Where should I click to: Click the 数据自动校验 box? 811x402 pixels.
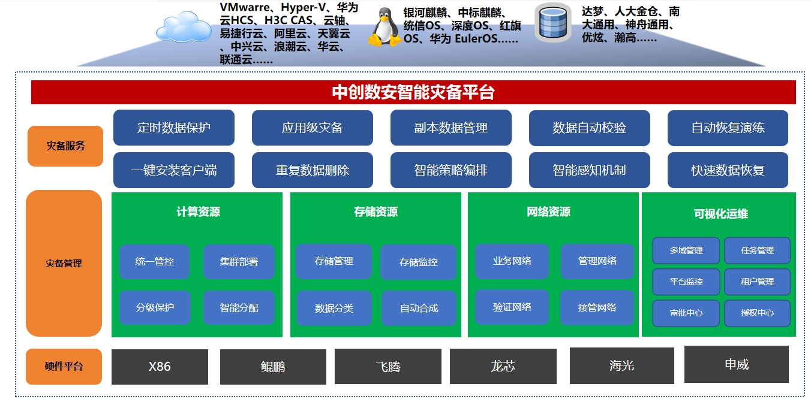[x=590, y=128]
